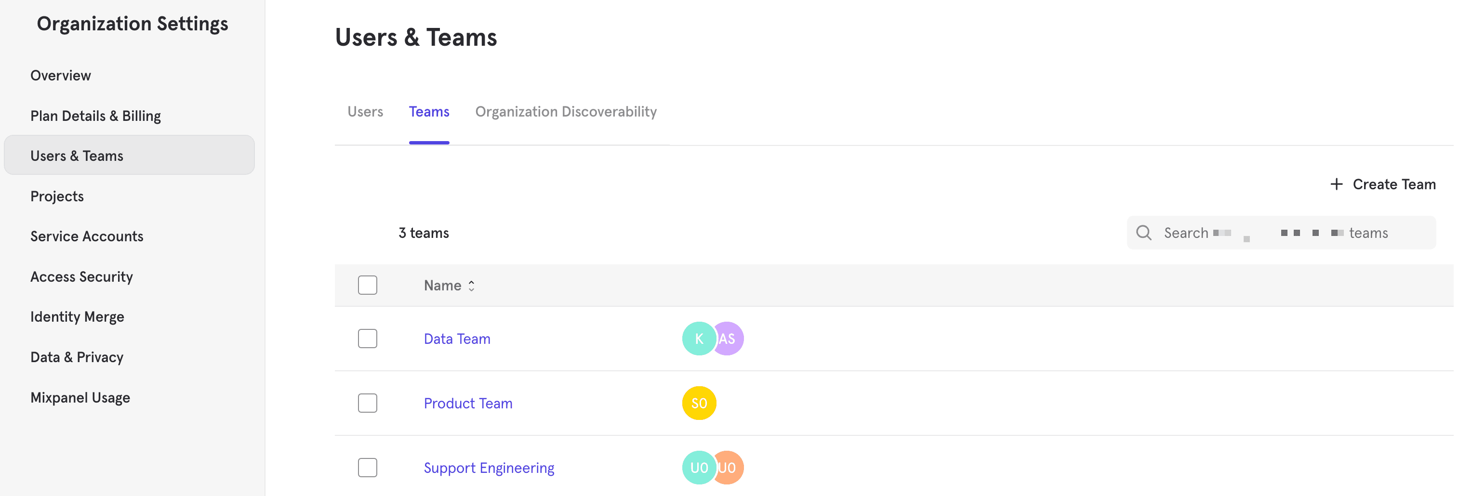
Task: Click the plus icon beside Create Team
Action: click(1336, 184)
